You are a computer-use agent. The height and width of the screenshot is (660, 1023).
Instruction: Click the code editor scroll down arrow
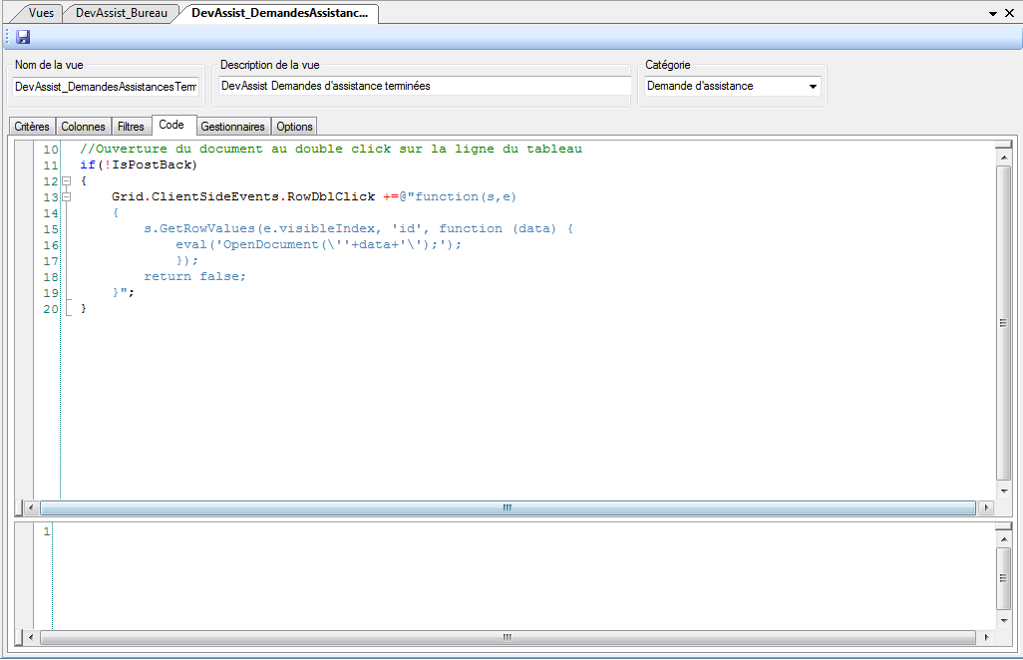1004,492
